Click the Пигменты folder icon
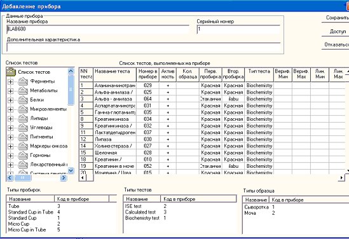This screenshot has height=239, width=349. (x=23, y=137)
